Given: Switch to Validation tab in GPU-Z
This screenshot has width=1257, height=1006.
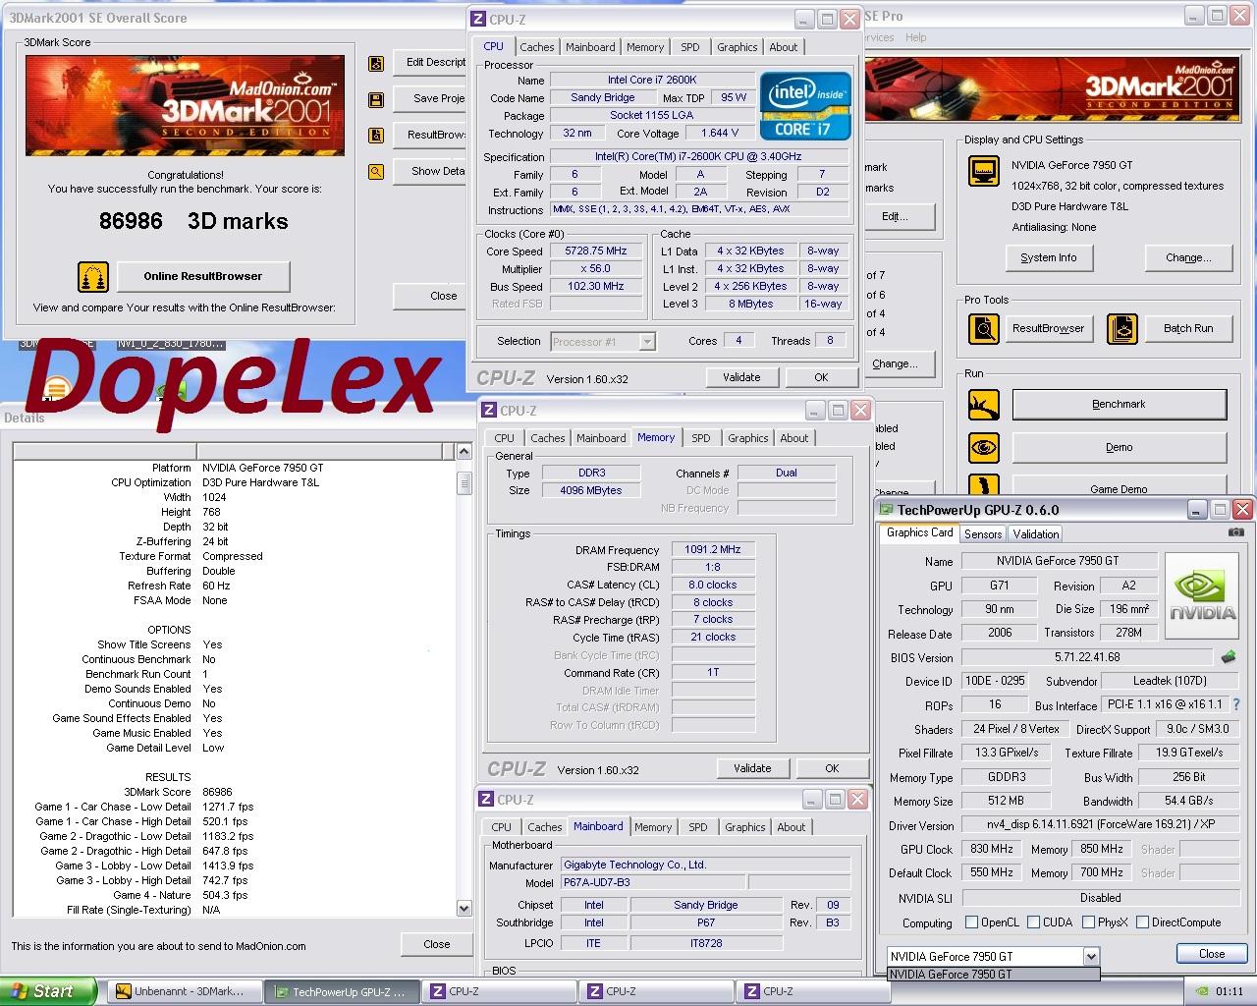Looking at the screenshot, I should 1036,534.
